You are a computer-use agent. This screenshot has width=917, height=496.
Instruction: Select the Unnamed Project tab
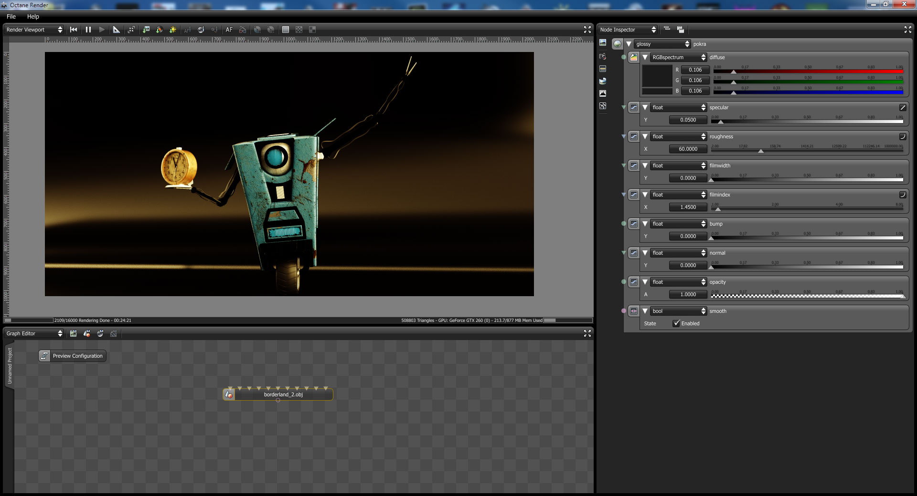10,366
